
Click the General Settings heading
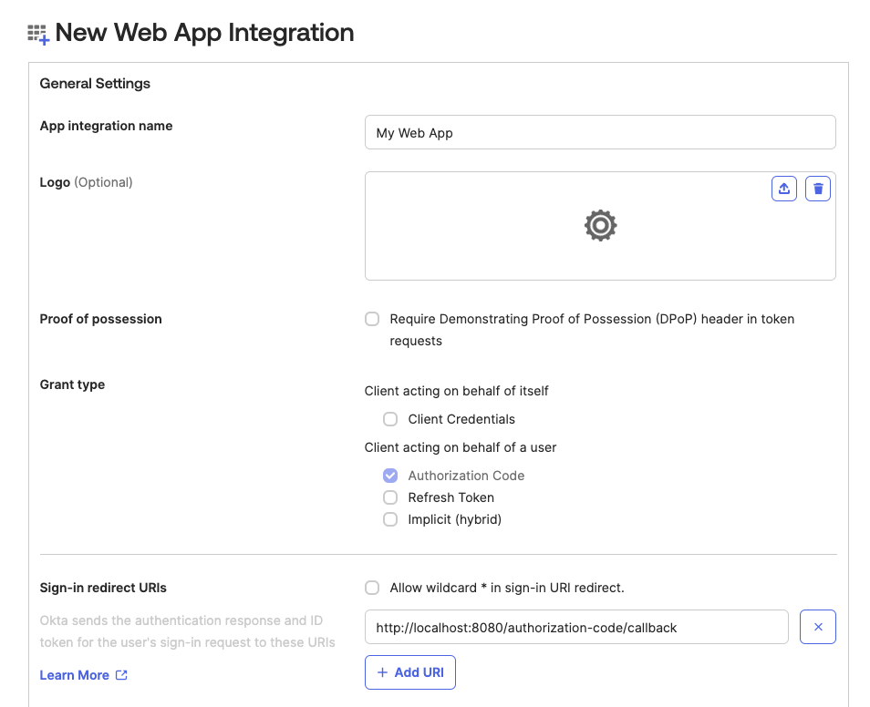coord(95,84)
